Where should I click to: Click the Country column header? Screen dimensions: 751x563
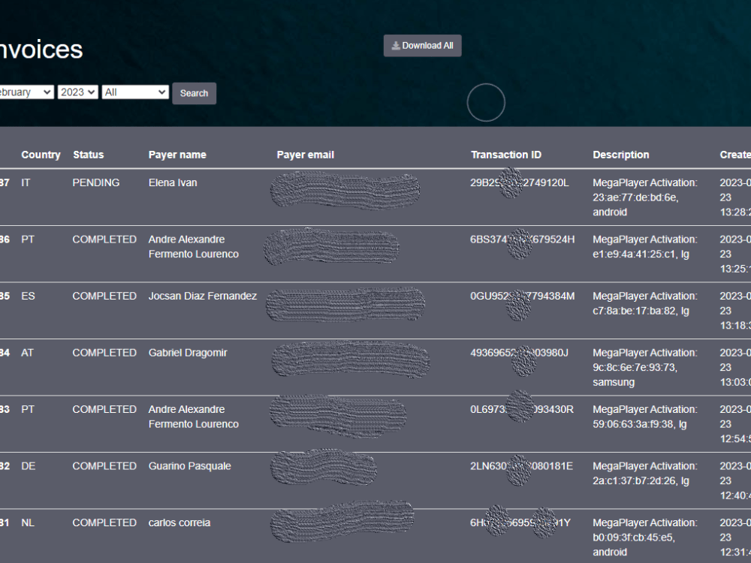tap(41, 155)
